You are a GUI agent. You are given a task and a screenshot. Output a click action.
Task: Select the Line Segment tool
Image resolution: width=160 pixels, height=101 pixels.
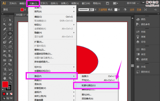tap(5, 33)
